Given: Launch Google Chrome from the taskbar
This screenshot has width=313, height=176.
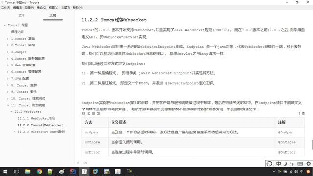Looking at the screenshot, I should click(39, 172).
